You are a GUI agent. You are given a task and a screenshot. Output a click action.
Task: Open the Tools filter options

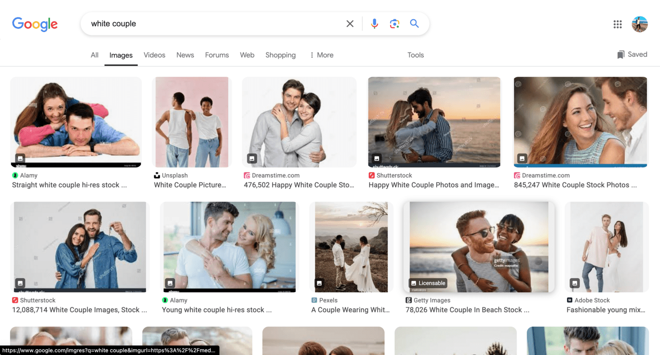click(415, 55)
